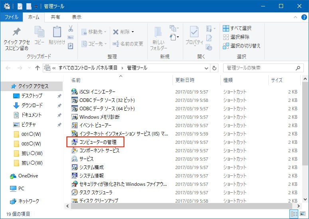Select クイック アクセス in the navigation pane
This screenshot has height=219, width=309.
coord(32,86)
